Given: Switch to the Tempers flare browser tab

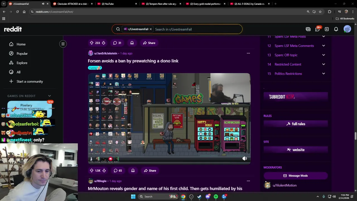Looking at the screenshot, I should 161,4.
